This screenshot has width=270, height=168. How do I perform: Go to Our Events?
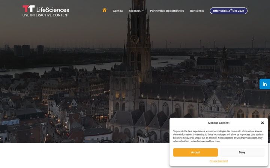[197, 11]
